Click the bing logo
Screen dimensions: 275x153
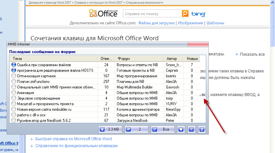[198, 14]
